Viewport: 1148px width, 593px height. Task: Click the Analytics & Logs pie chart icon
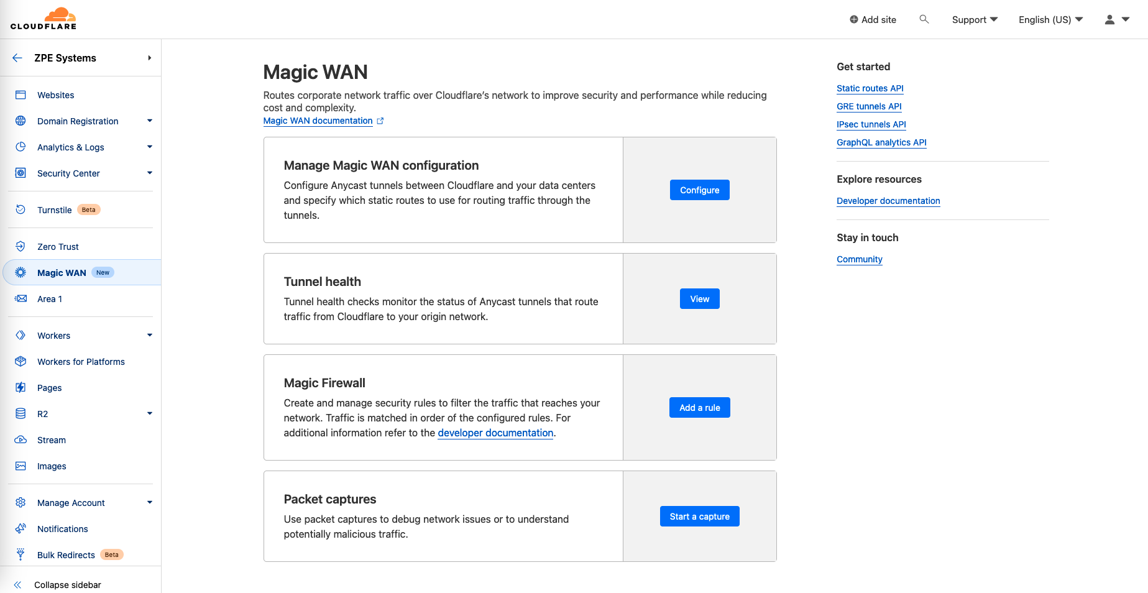tap(21, 147)
